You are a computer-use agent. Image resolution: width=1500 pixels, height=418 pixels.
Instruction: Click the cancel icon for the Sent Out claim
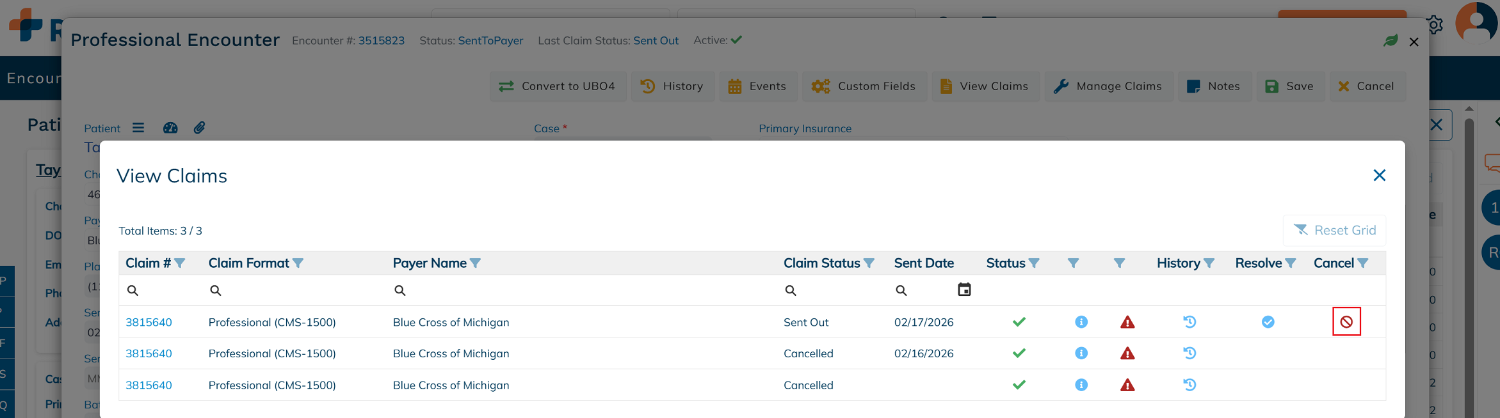[1346, 322]
